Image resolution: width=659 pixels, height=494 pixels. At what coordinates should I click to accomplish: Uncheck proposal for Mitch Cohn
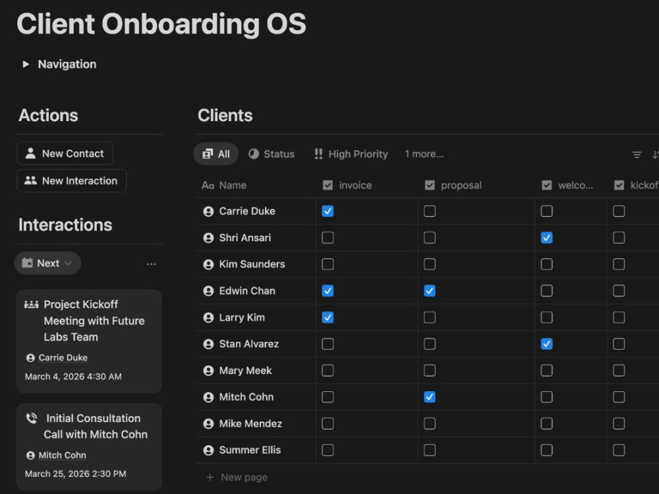pos(430,397)
